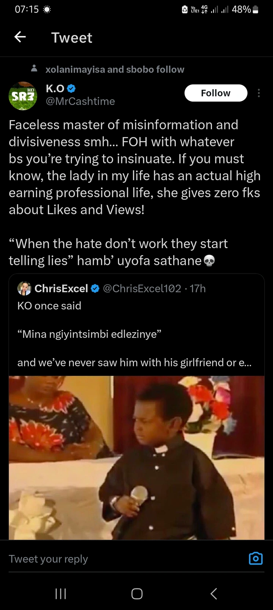
Task: Tap the Android recent apps button
Action: pos(61,594)
